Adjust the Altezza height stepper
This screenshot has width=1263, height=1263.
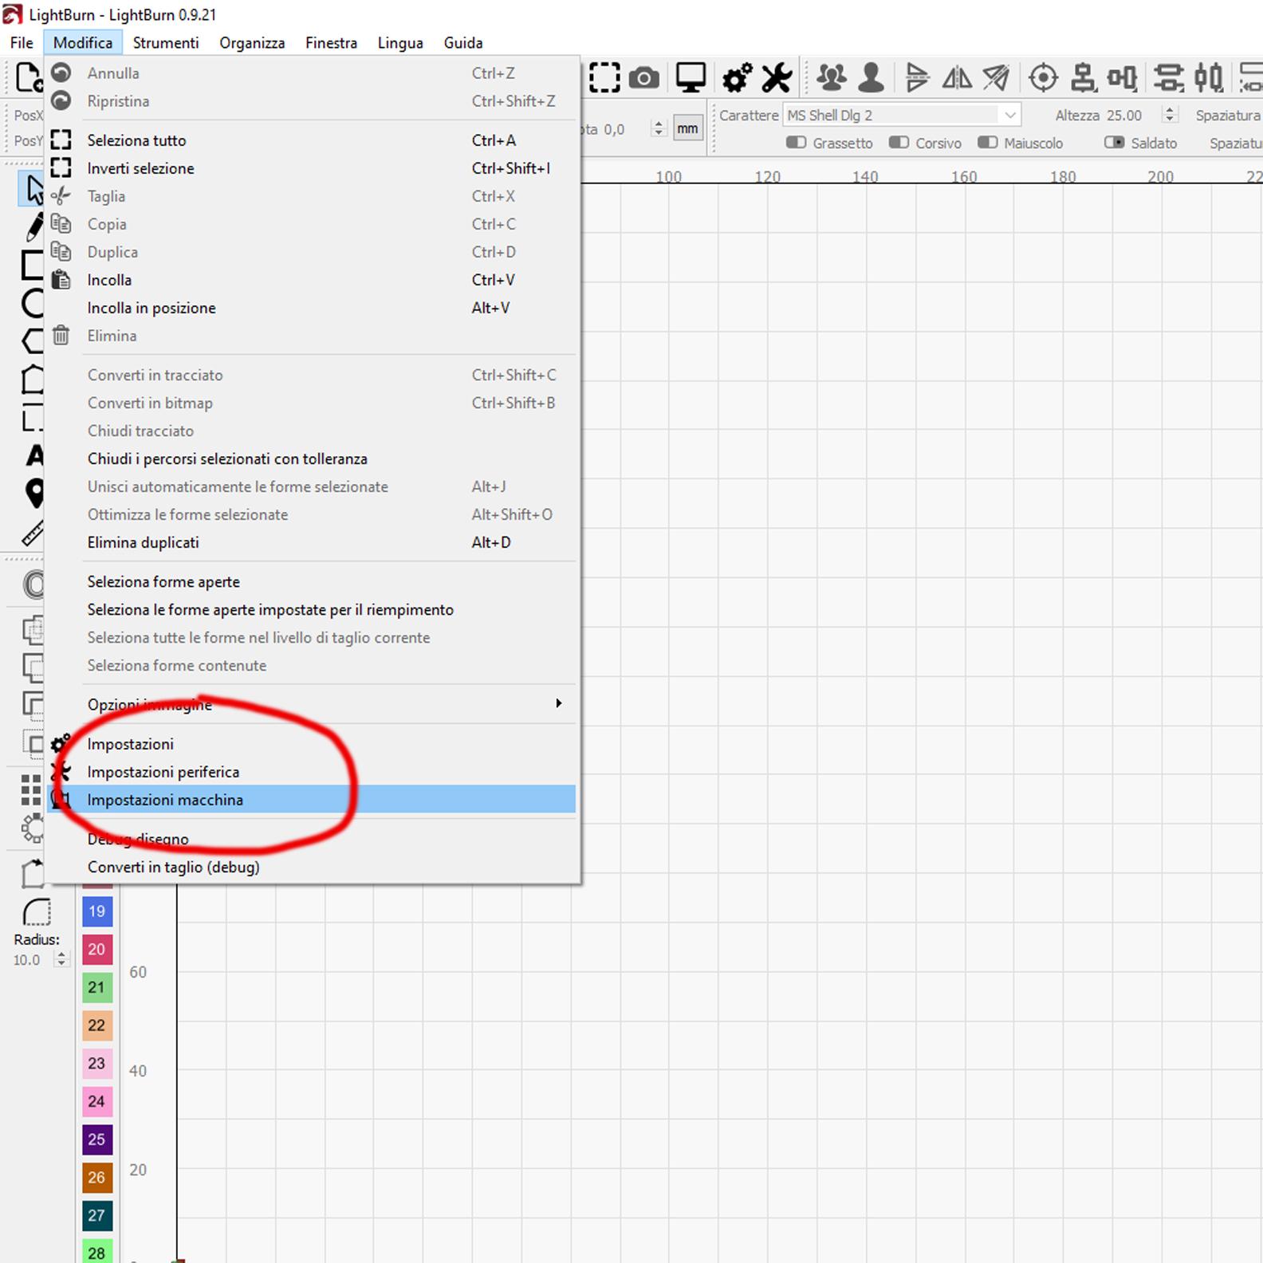coord(1170,116)
